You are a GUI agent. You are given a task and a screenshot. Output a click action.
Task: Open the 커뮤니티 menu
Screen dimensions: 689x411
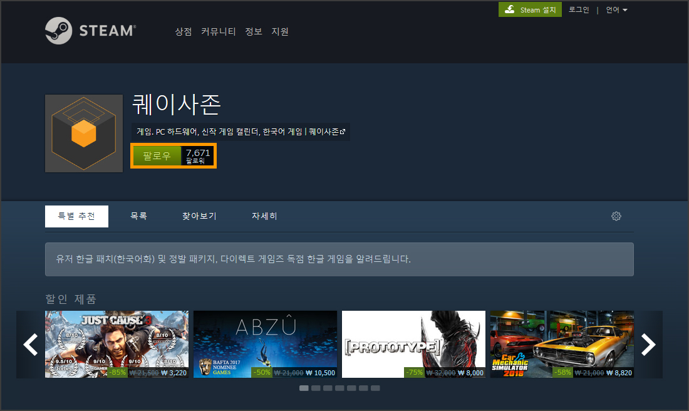click(219, 32)
